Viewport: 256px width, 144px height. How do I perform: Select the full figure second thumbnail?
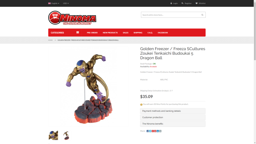tap(66, 135)
